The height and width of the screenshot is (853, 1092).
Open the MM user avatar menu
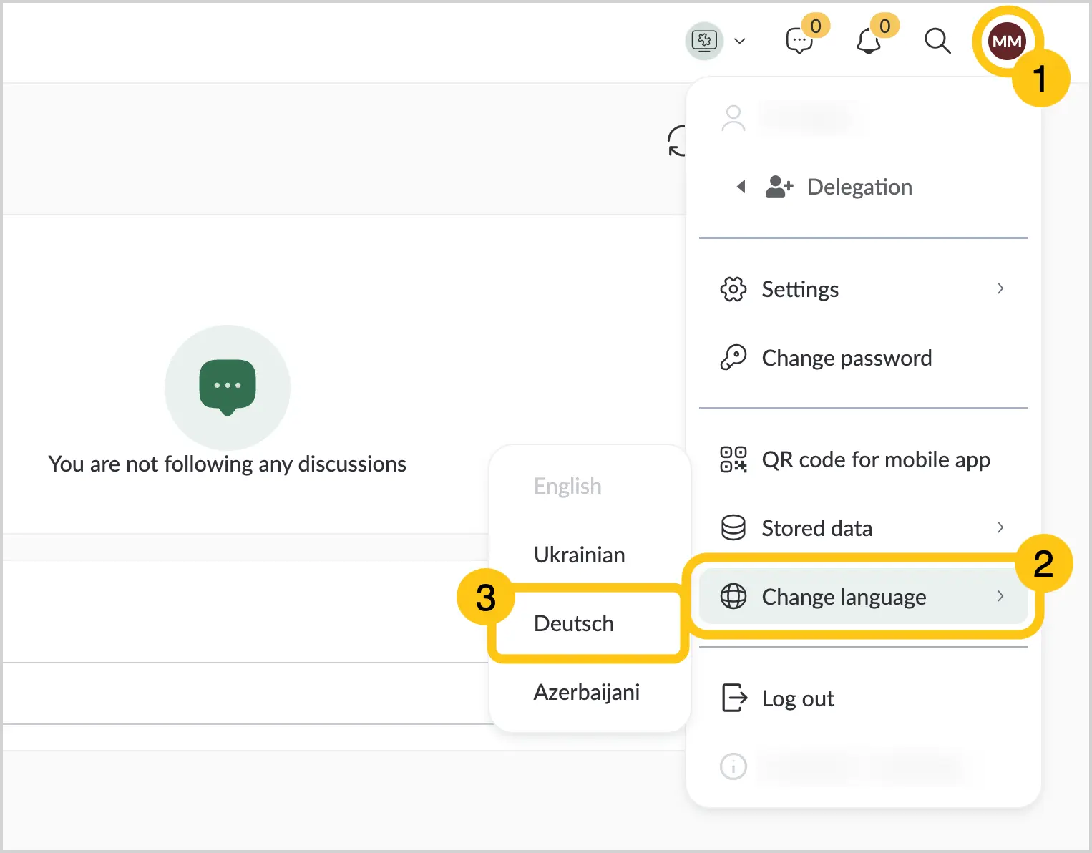click(1007, 42)
